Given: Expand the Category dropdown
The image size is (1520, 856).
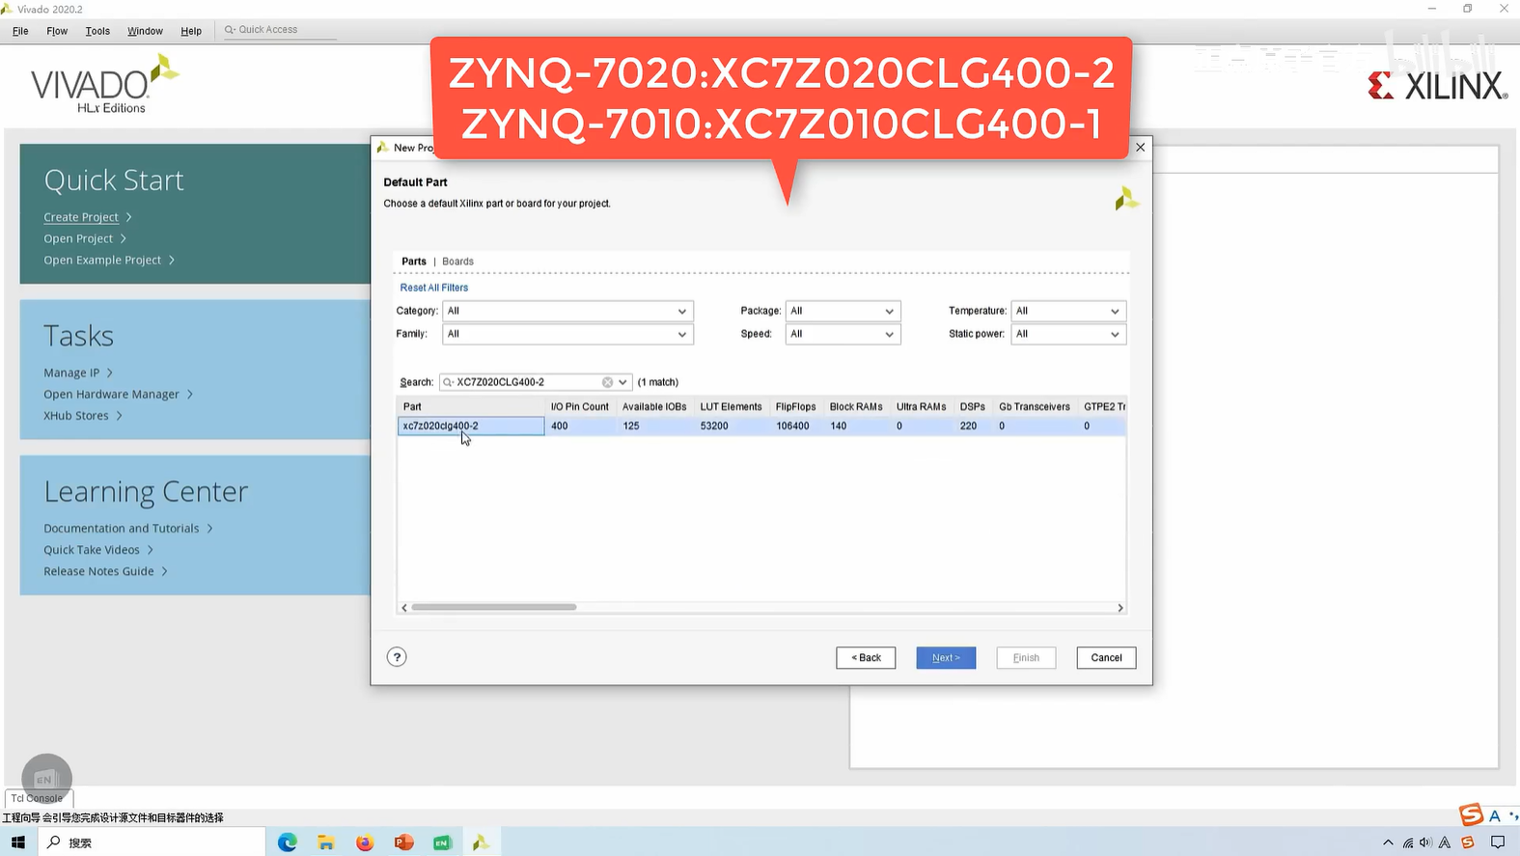Looking at the screenshot, I should (x=567, y=311).
